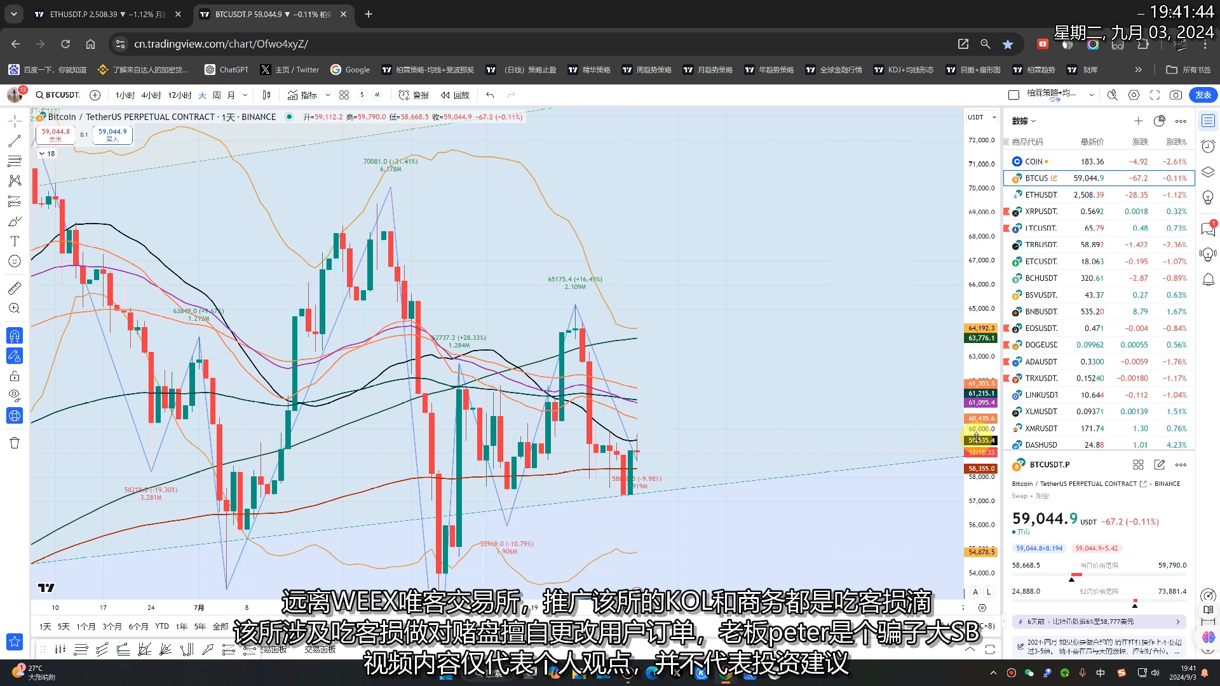Select the text annotation tool

click(x=15, y=241)
